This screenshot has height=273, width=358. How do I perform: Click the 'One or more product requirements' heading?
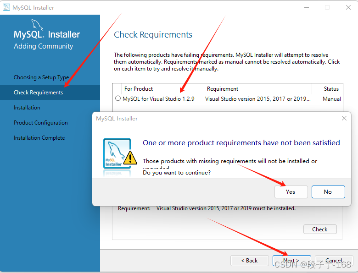tap(241, 142)
